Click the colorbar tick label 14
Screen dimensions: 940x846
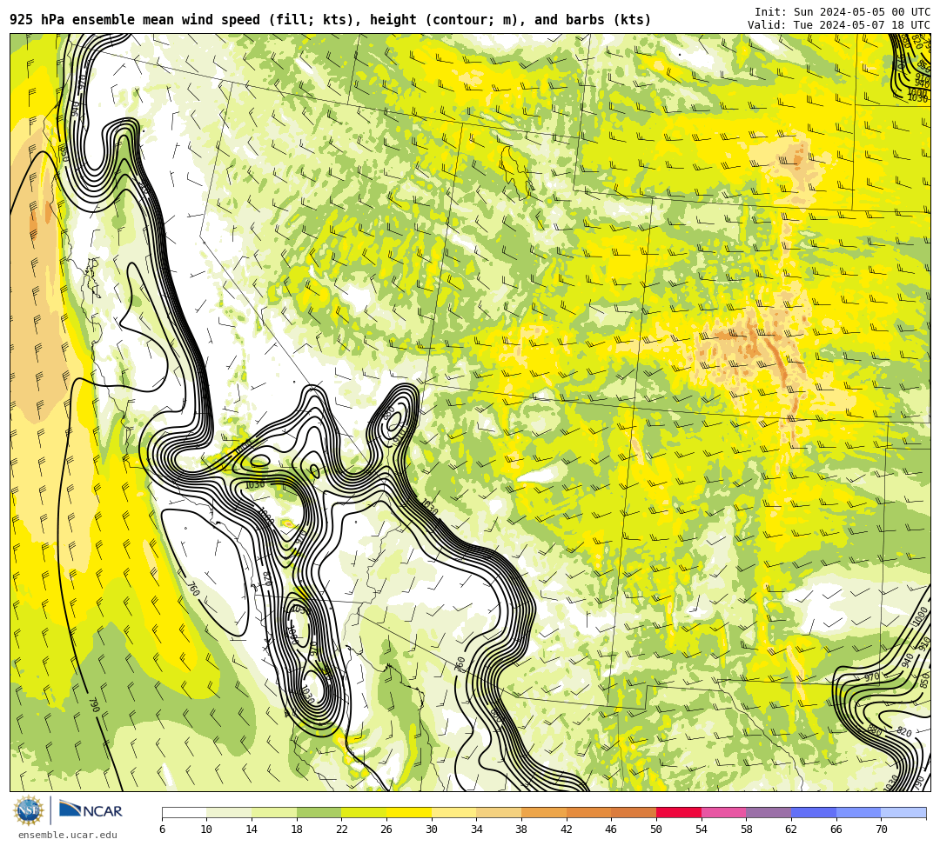point(252,829)
